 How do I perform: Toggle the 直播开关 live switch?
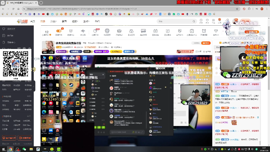[59, 32]
